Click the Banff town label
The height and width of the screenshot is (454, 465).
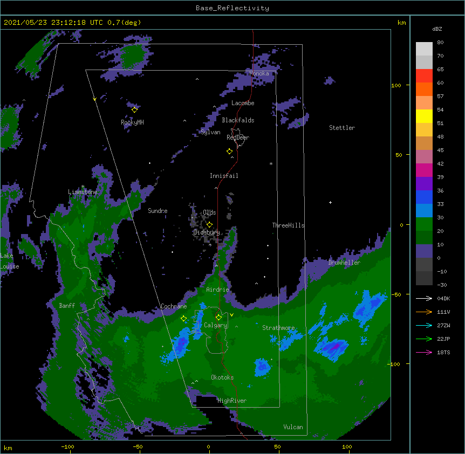pyautogui.click(x=67, y=306)
